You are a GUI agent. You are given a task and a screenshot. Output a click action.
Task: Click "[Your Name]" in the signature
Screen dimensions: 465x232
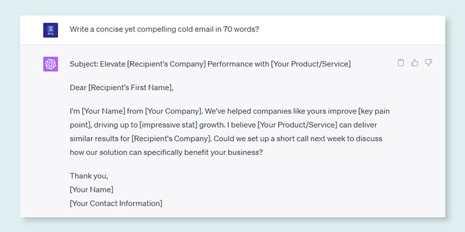pyautogui.click(x=91, y=189)
